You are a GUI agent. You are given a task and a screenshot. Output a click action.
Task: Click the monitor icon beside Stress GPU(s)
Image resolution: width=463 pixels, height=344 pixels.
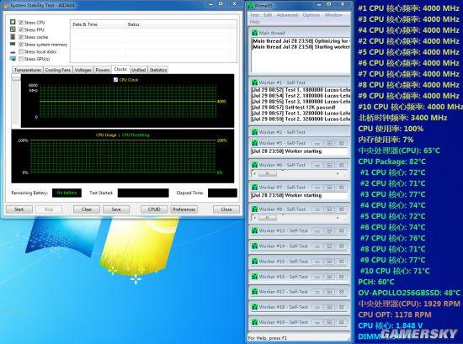pyautogui.click(x=13, y=59)
